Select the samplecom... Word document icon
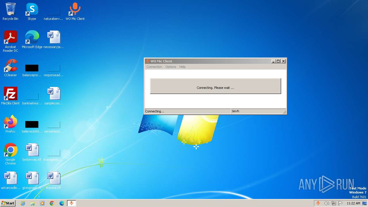This screenshot has width=368, height=207. tap(53, 96)
